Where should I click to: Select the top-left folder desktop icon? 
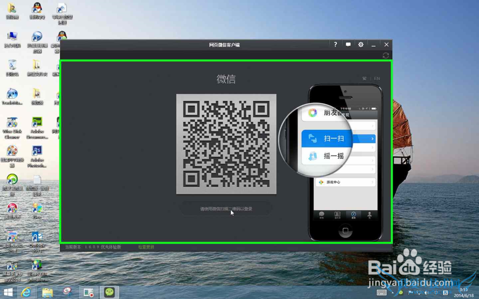point(12,11)
